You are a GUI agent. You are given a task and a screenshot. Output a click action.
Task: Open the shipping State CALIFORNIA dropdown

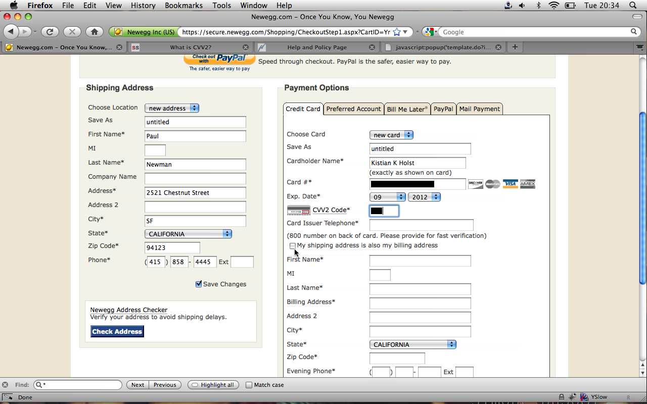(x=188, y=234)
